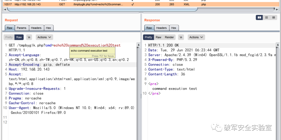Image resolution: width=281 pixels, height=140 pixels.
Task: Click the Connection: close request header
Action: 26,93
